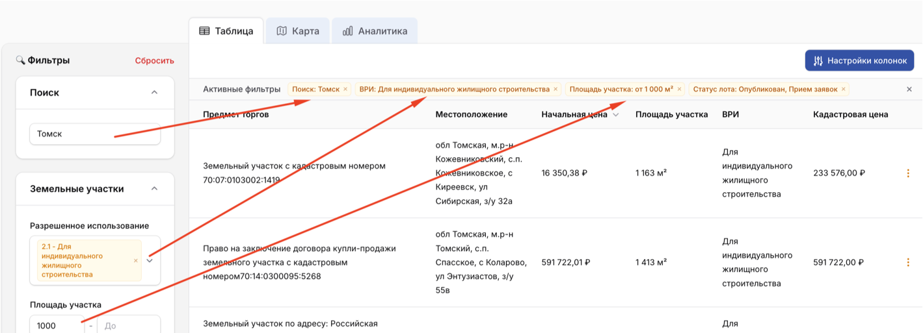This screenshot has width=923, height=333.
Task: Open the Разрешенное использование dropdown
Action: tap(150, 260)
